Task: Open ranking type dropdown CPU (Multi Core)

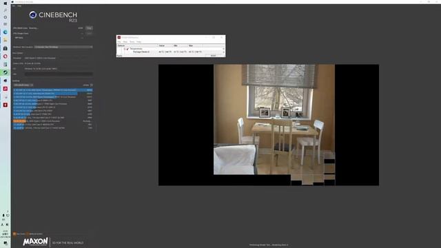Action: [23, 85]
